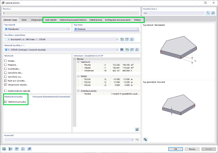The image size is (218, 153).
Task: Click the select boundary lines picker icon
Action: [208, 13]
